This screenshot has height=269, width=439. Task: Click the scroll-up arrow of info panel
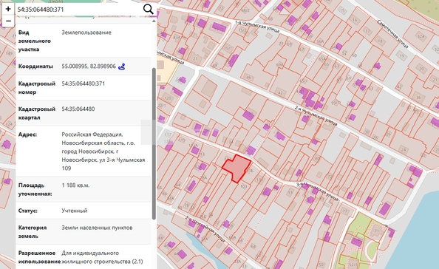[x=154, y=21]
